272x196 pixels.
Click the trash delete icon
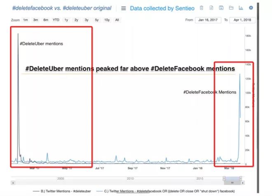pos(202,8)
